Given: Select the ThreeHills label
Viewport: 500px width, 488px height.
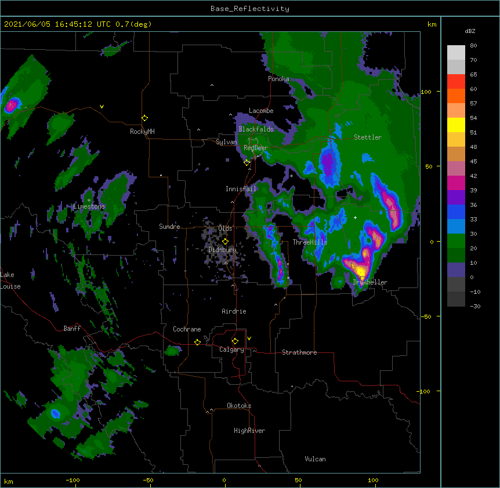Looking at the screenshot, I should pyautogui.click(x=310, y=242).
